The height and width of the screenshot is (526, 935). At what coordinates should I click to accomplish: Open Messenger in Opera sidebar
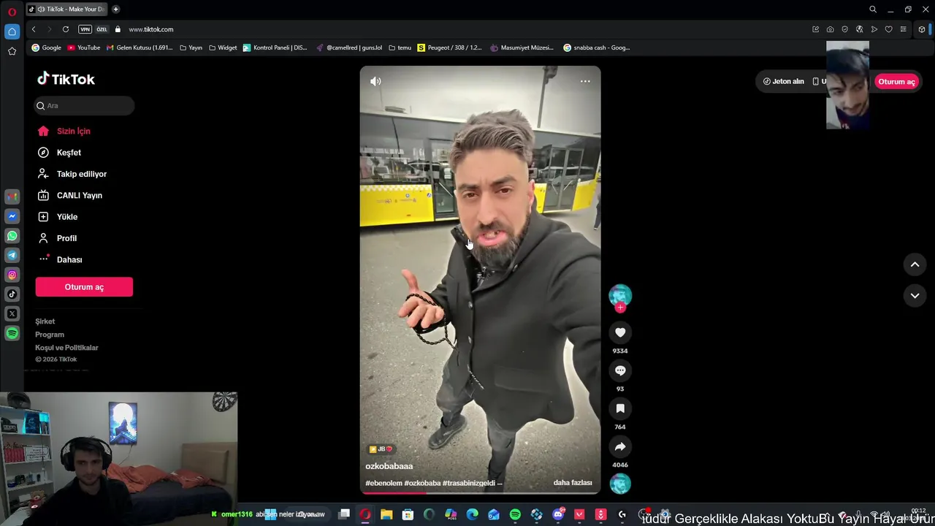(12, 216)
